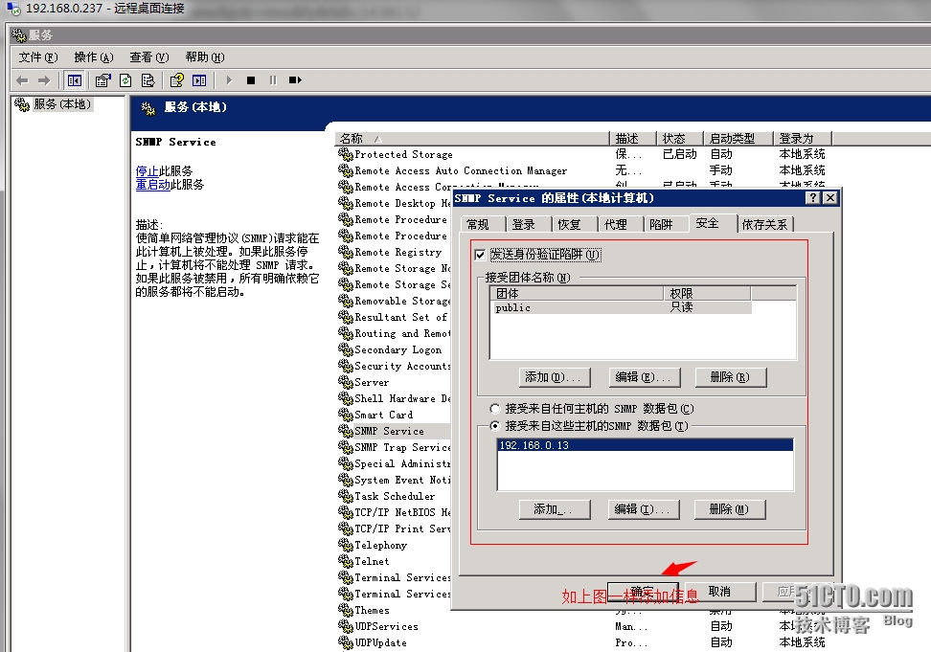The image size is (931, 652).
Task: Sort services by the 启动类型 column header
Action: (x=738, y=138)
